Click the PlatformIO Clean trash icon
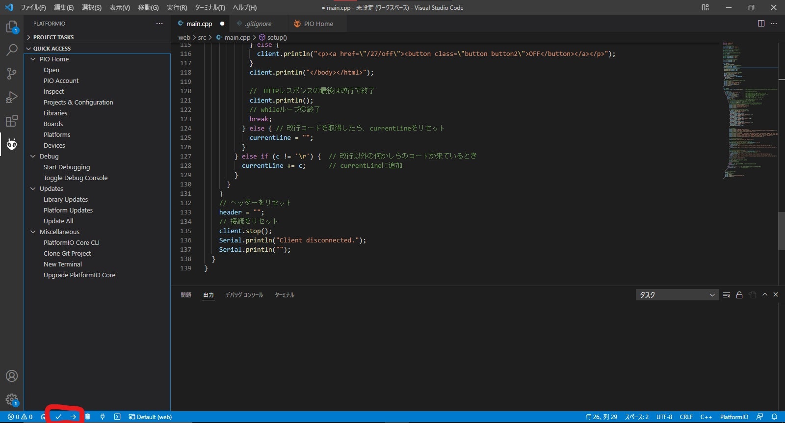 (x=88, y=417)
